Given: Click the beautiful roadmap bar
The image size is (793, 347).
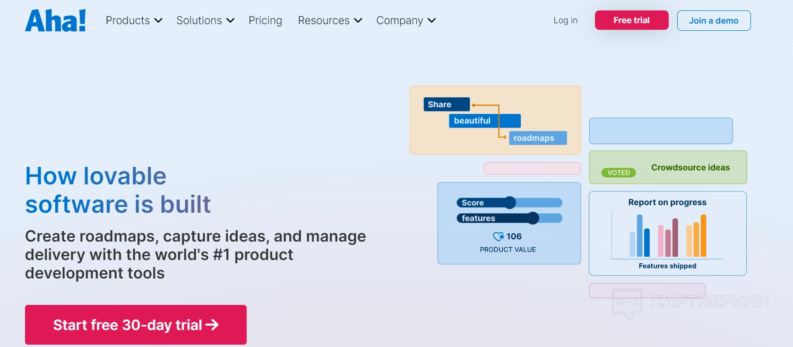Looking at the screenshot, I should [x=485, y=121].
